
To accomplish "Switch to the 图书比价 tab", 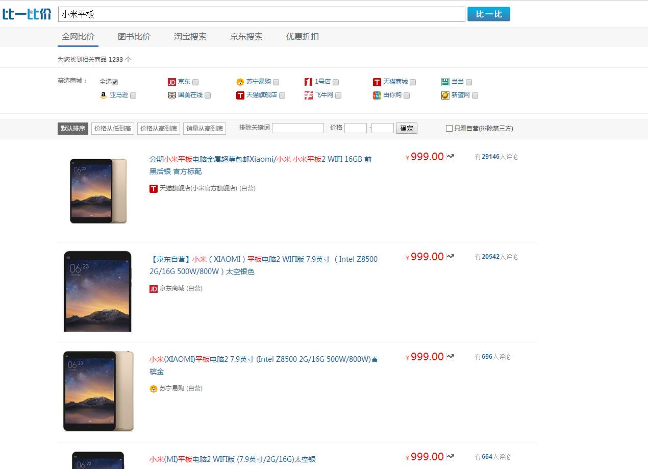I will (x=134, y=36).
